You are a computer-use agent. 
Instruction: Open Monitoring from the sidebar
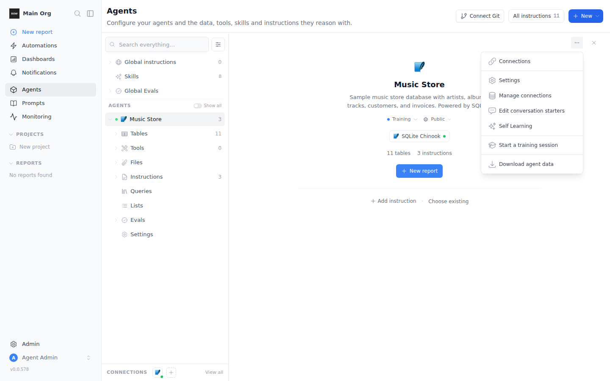(x=51, y=117)
